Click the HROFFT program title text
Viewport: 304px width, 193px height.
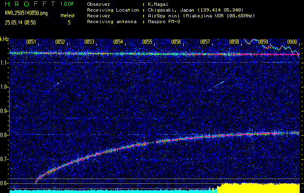click(30, 4)
